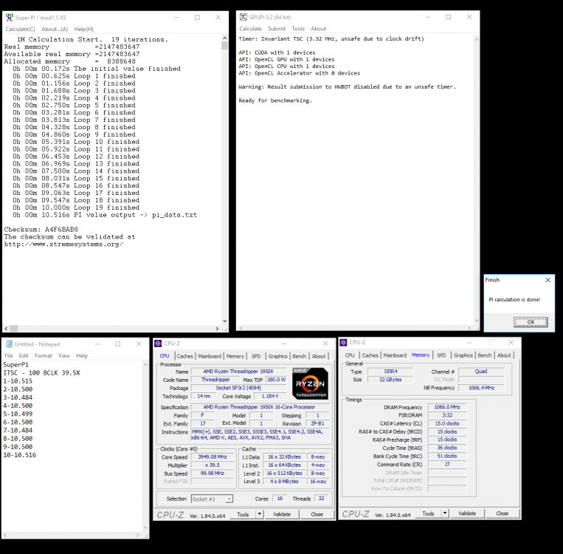The width and height of the screenshot is (563, 554).
Task: Close the Finish dialog with X
Action: coord(548,280)
